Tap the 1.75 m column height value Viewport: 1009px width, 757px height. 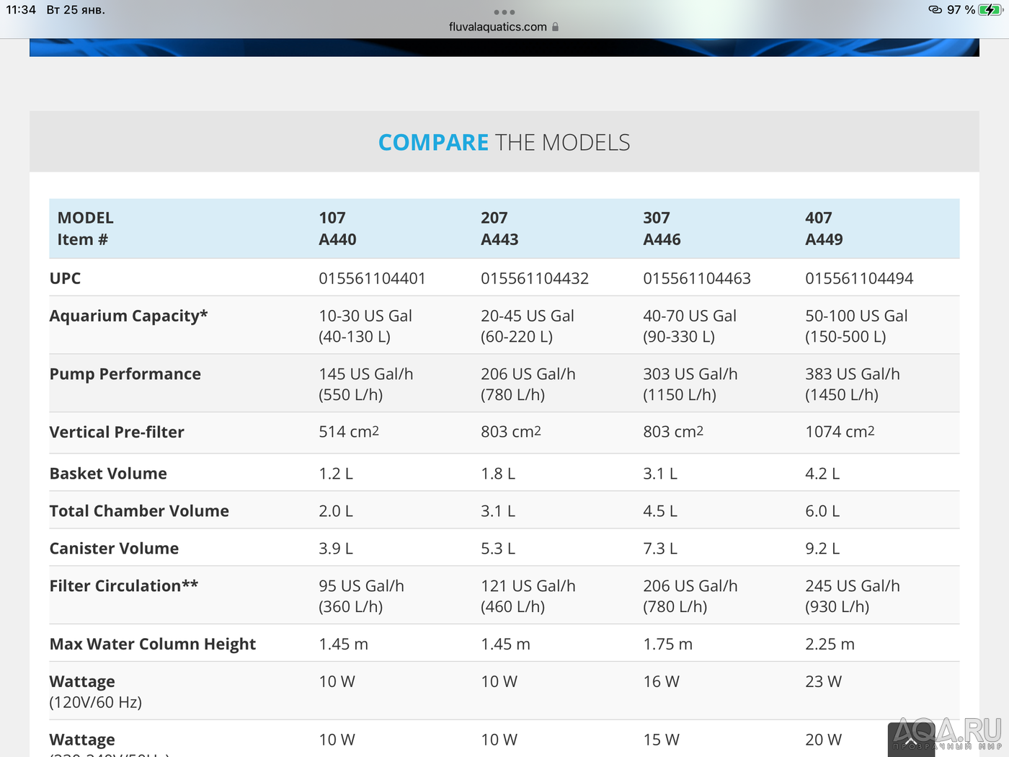pyautogui.click(x=667, y=645)
